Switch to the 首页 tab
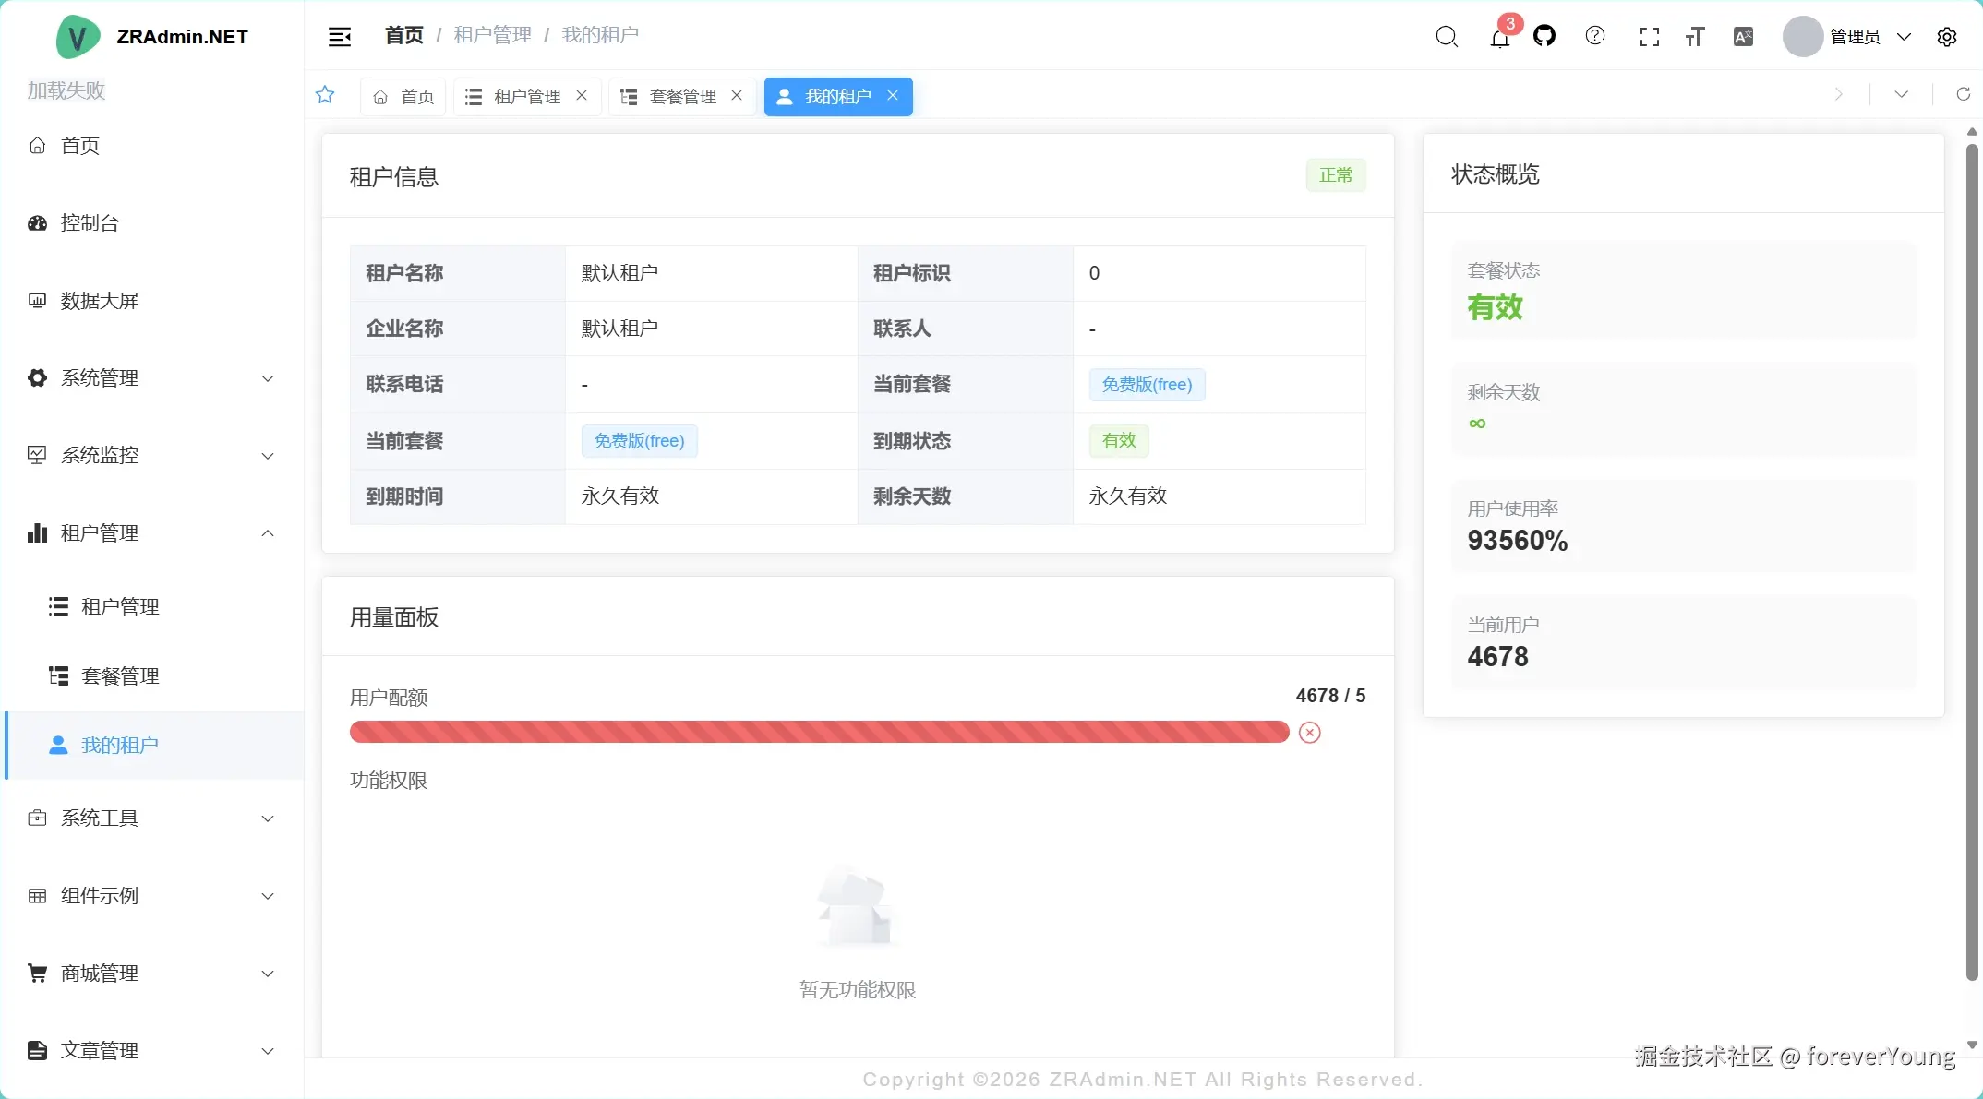 [x=403, y=97]
